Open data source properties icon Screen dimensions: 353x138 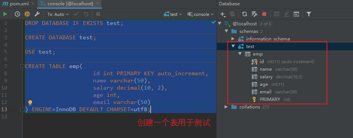[254, 14]
